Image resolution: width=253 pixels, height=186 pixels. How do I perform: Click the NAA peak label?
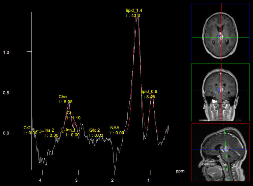coord(115,128)
